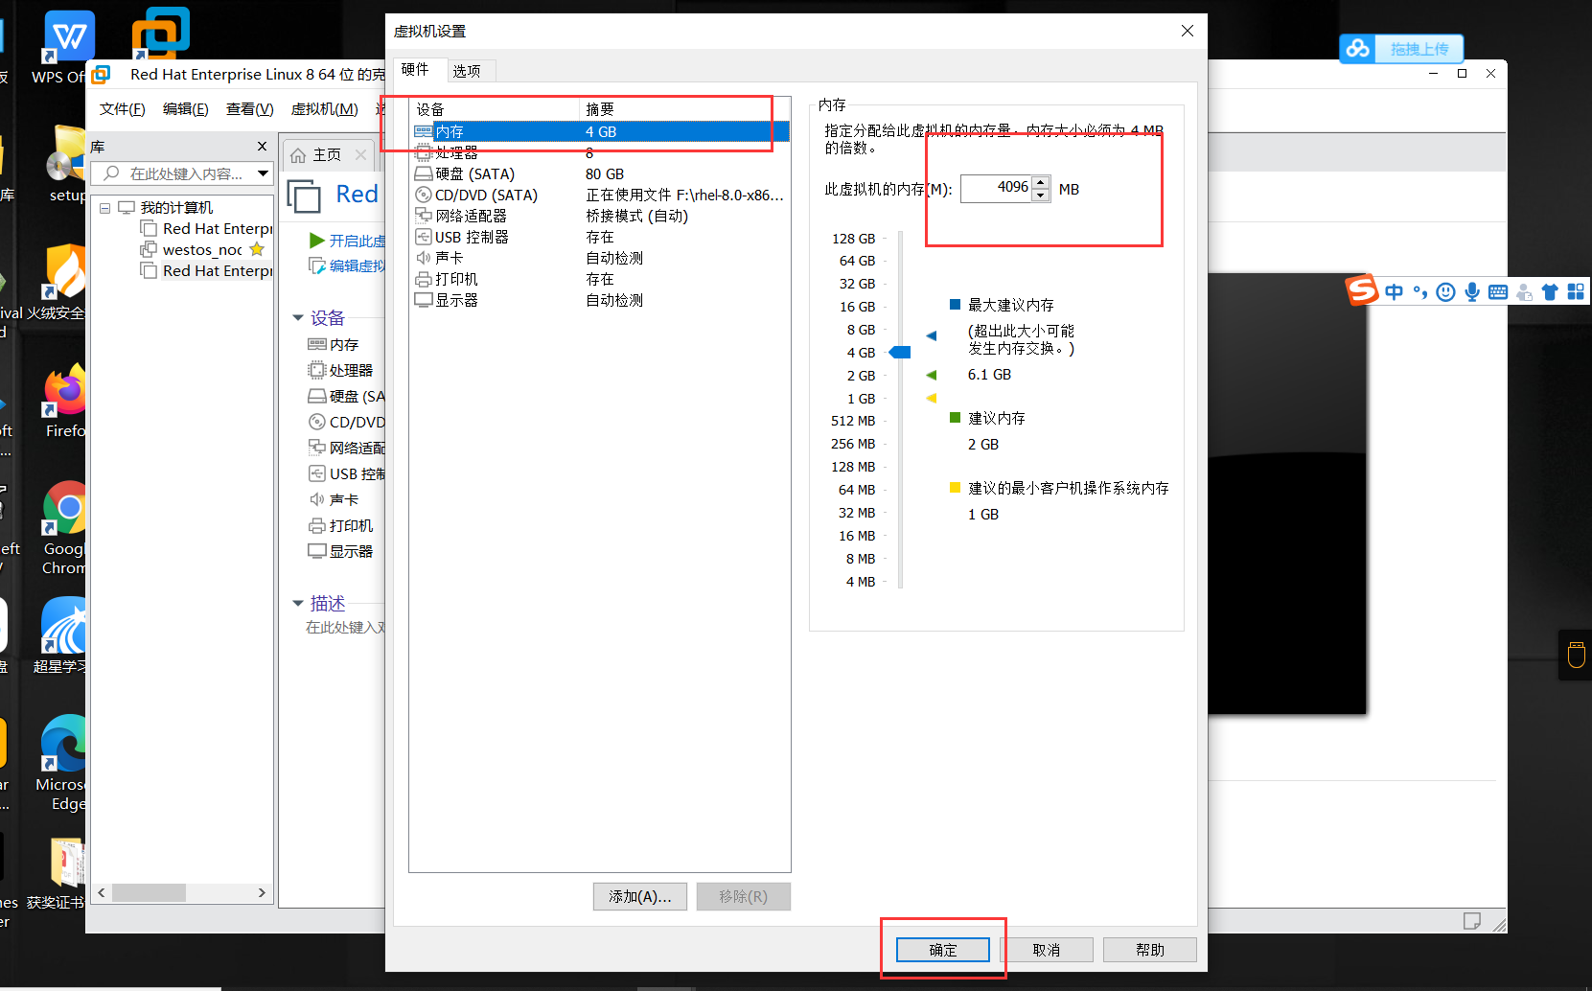Image resolution: width=1592 pixels, height=991 pixels.
Task: Click the 确定 button
Action: pos(943,950)
